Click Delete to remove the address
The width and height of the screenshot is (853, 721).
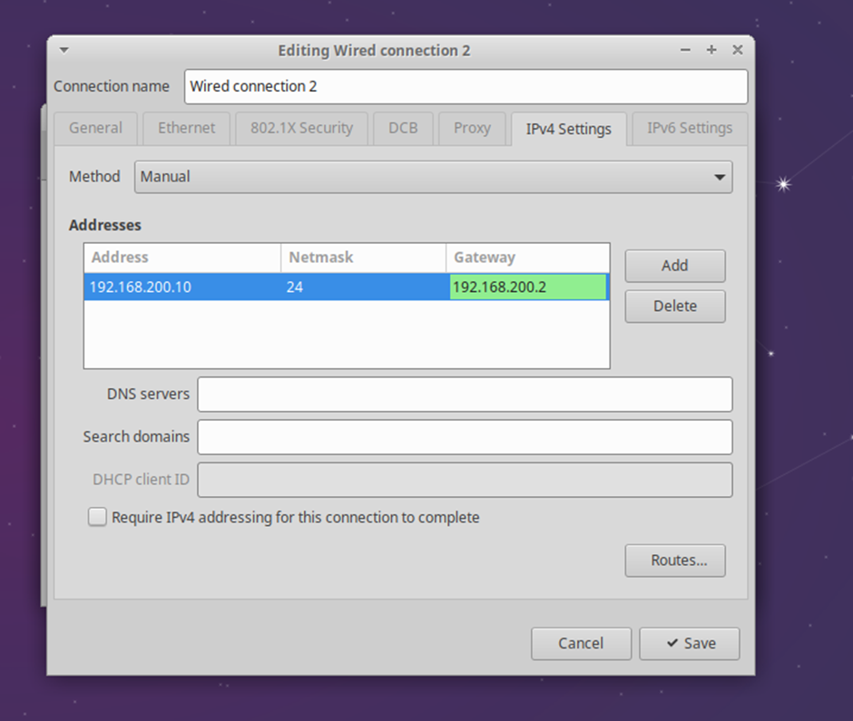(674, 307)
